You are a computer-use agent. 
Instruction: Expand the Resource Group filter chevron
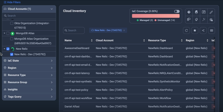(x=52, y=82)
